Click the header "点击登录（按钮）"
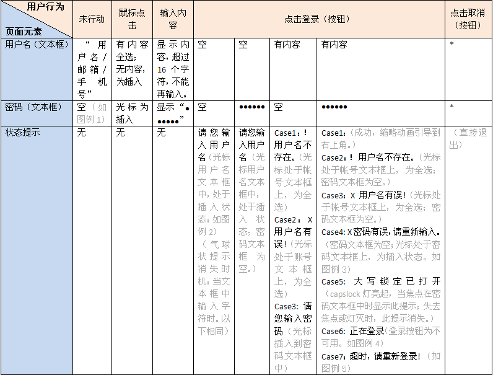This screenshot has height=375, width=493. (x=319, y=19)
